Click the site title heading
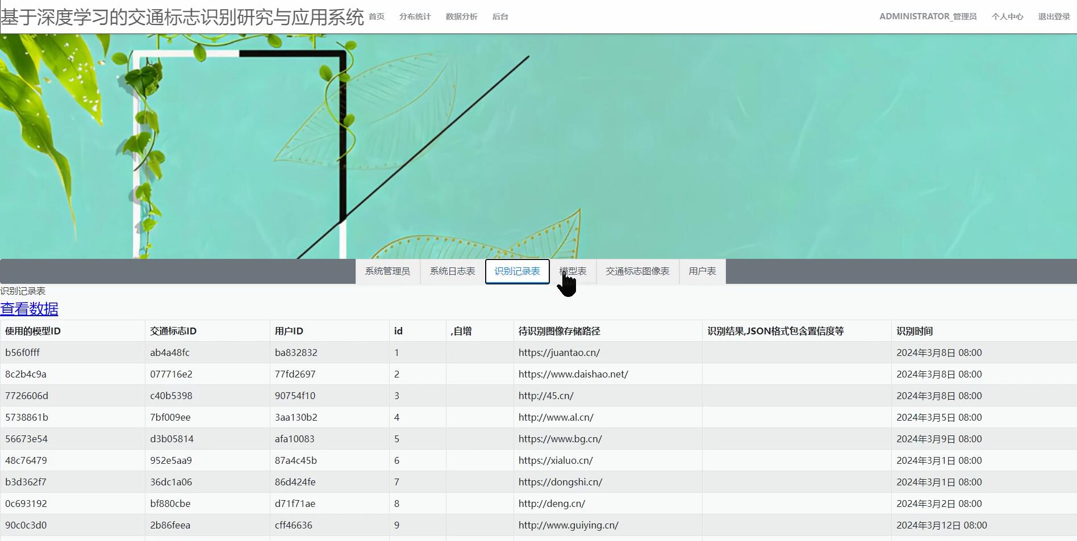 click(x=182, y=18)
